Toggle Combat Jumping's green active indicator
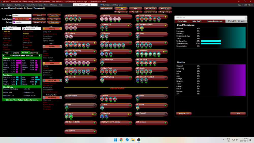The height and width of the screenshot is (143, 254). click(94, 52)
